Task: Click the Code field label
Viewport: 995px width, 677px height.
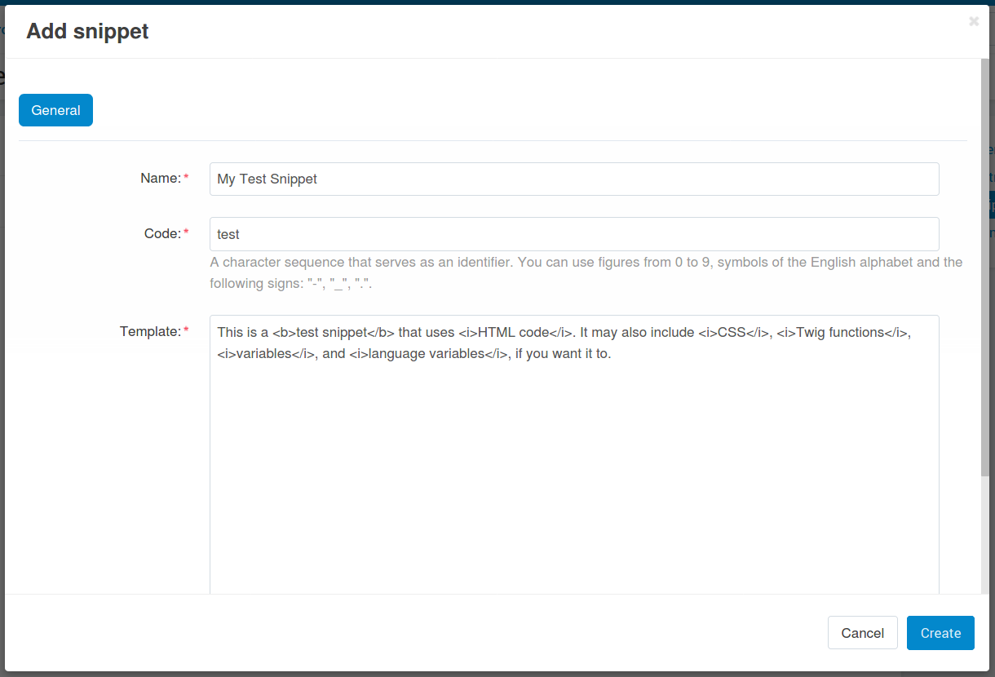Action: 162,233
